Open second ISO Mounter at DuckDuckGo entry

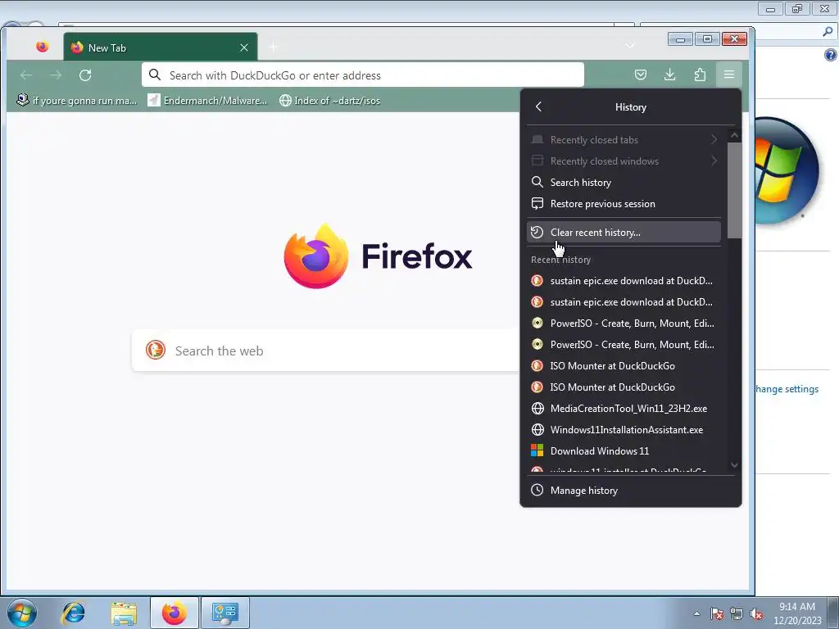point(624,387)
